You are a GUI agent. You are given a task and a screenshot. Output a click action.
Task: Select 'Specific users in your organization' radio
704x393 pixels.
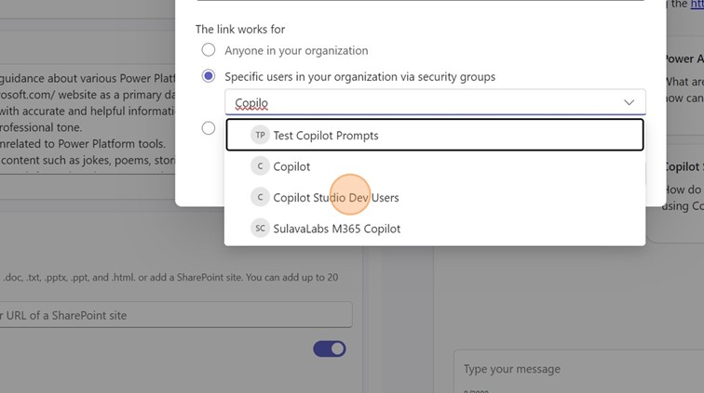(x=209, y=76)
